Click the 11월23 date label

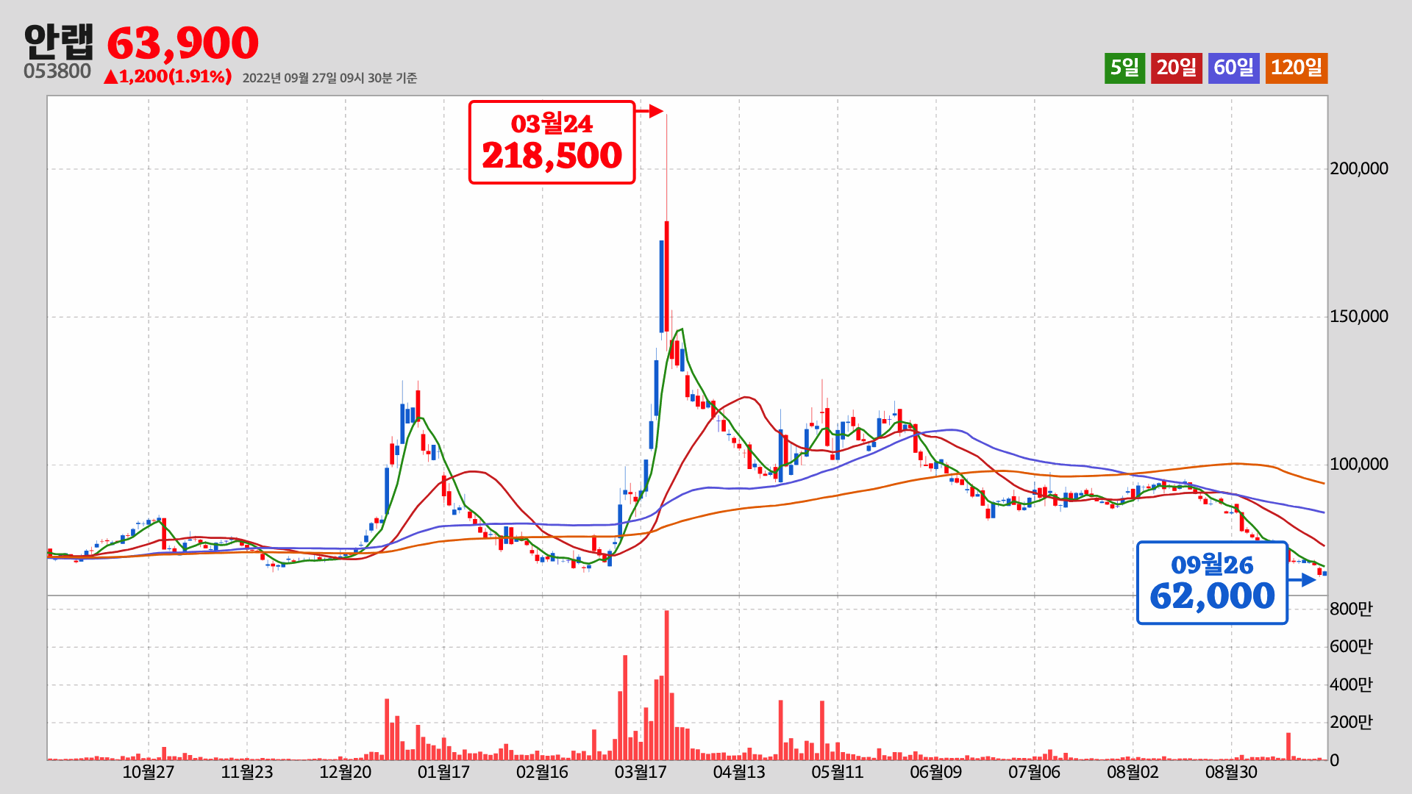[x=247, y=772]
